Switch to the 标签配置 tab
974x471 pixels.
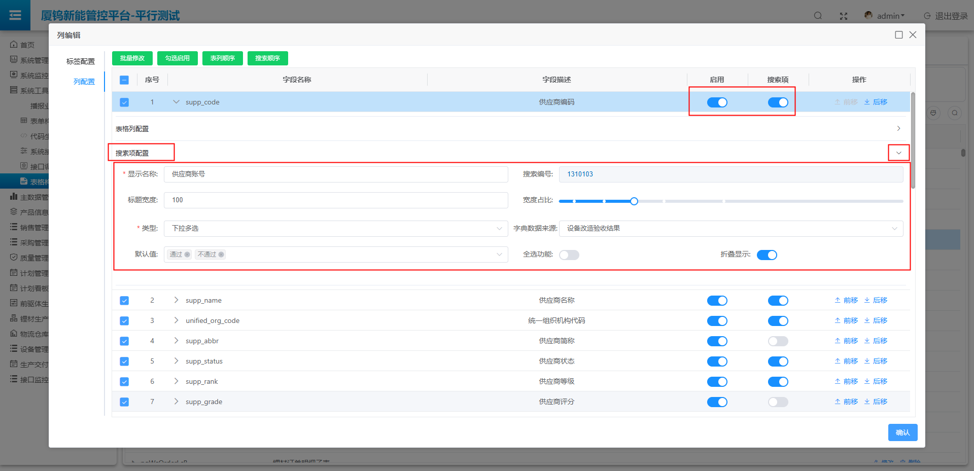tap(80, 61)
